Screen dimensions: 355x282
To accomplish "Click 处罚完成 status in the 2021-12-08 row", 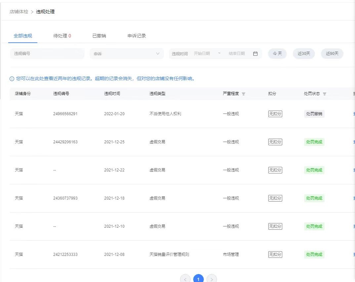I will (x=314, y=255).
